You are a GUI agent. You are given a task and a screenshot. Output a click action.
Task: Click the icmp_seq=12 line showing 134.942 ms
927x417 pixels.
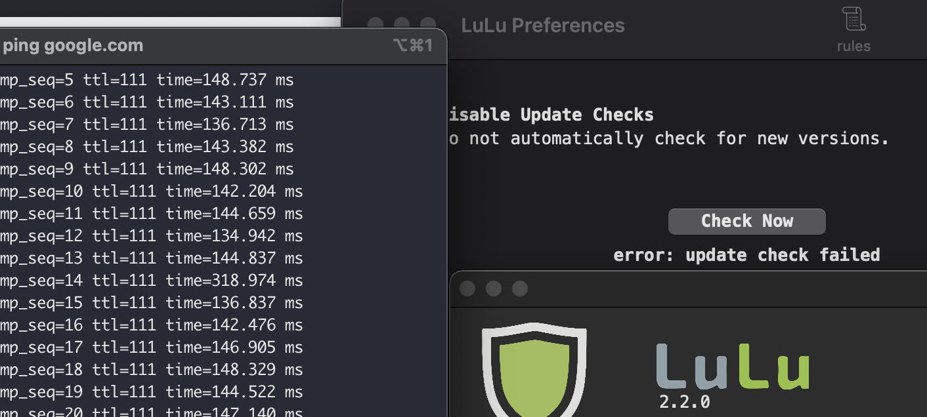pos(152,236)
